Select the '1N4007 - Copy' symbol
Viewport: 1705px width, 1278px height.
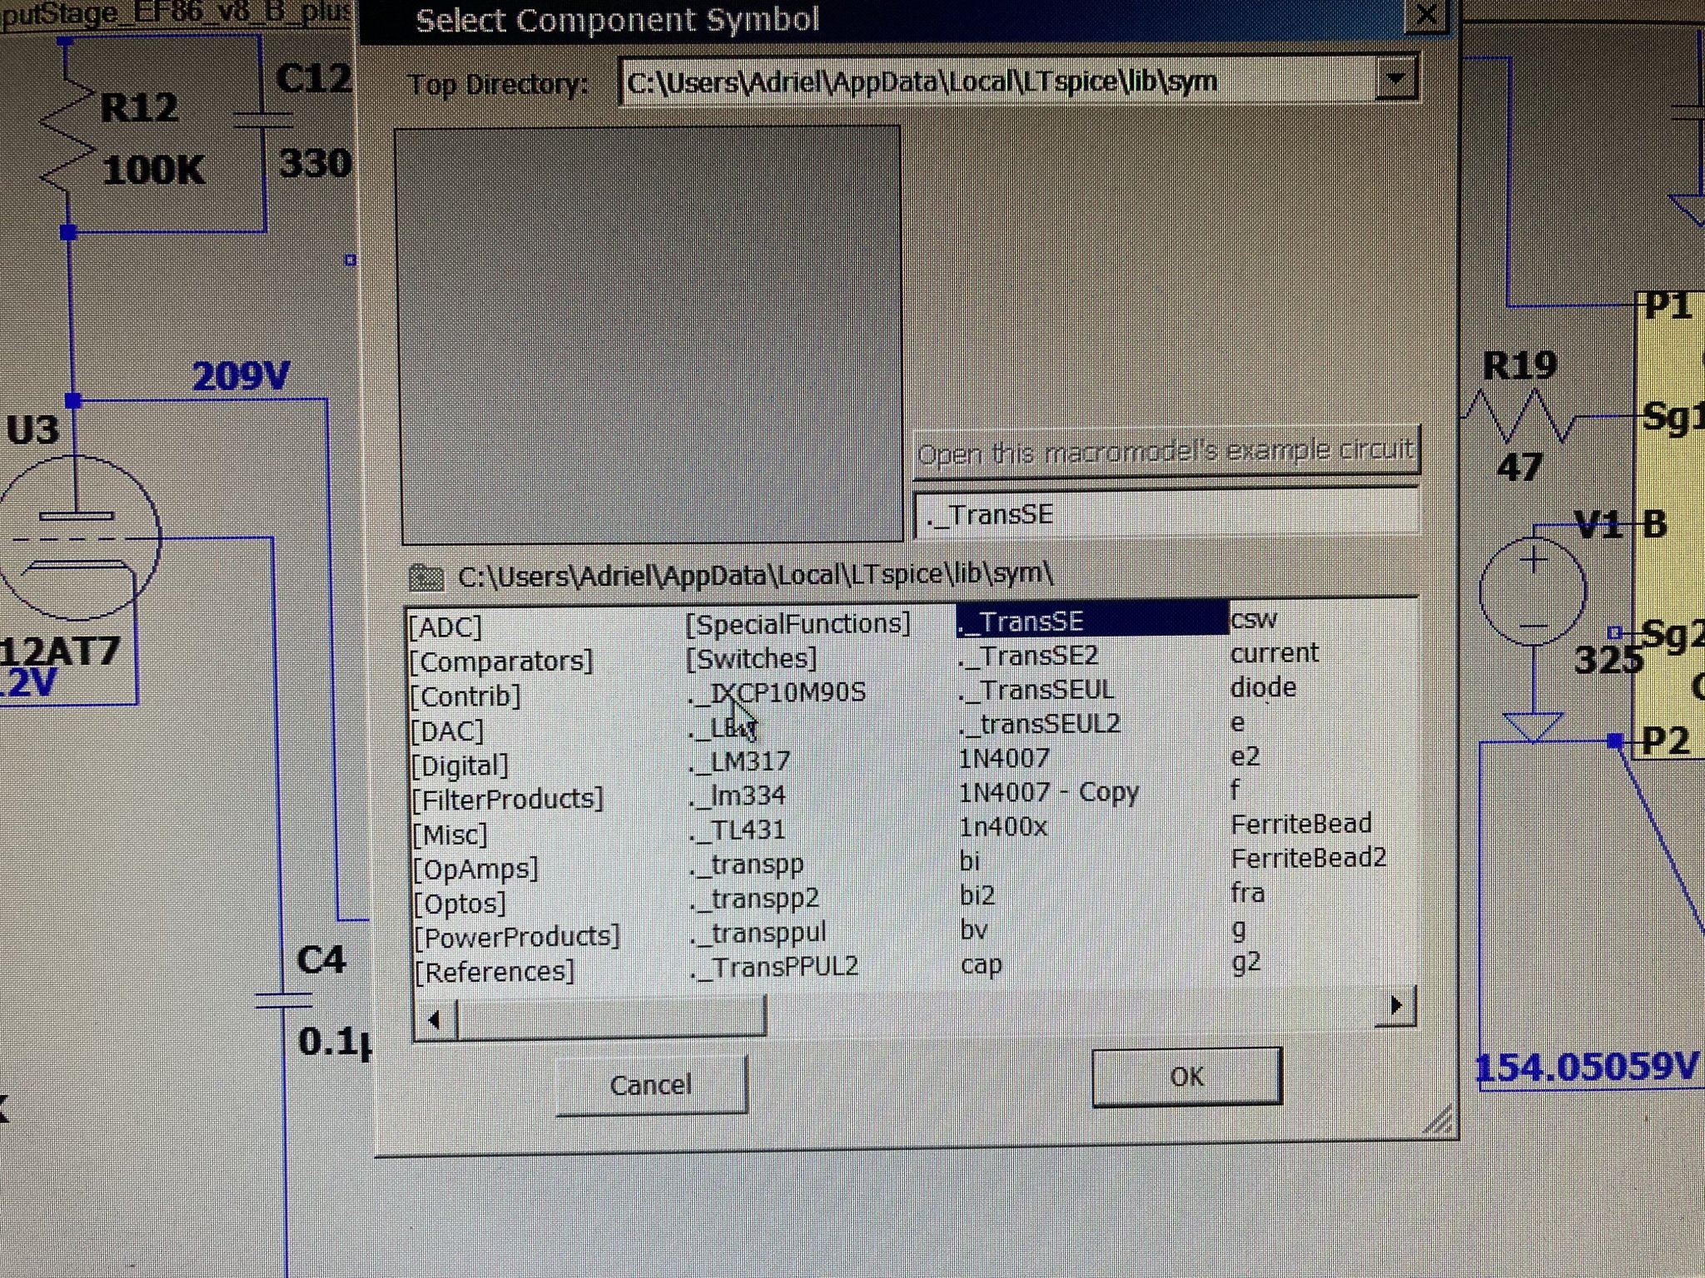point(1048,792)
